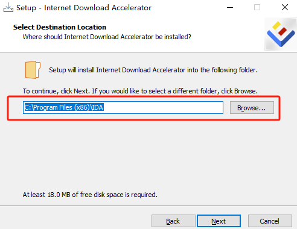Go Back to the previous setup page
The height and width of the screenshot is (229, 297).
(x=173, y=221)
